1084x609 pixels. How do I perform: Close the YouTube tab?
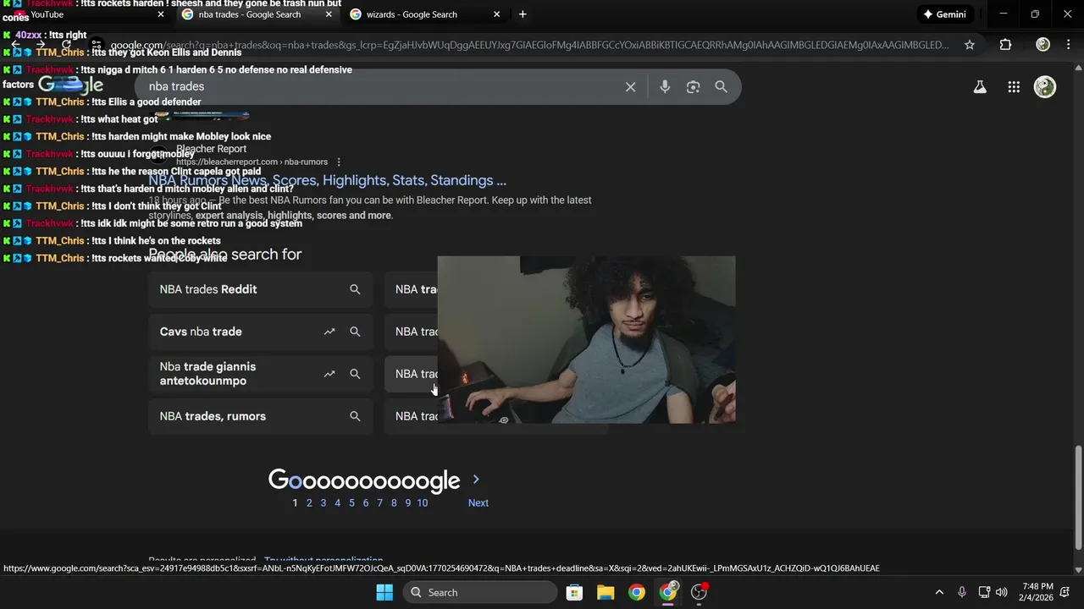coord(161,14)
